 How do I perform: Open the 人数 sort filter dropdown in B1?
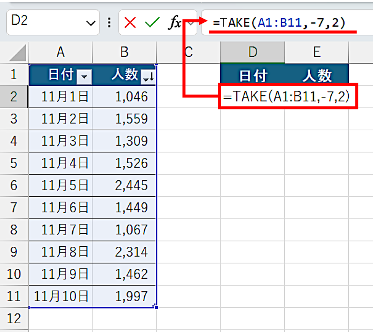148,77
